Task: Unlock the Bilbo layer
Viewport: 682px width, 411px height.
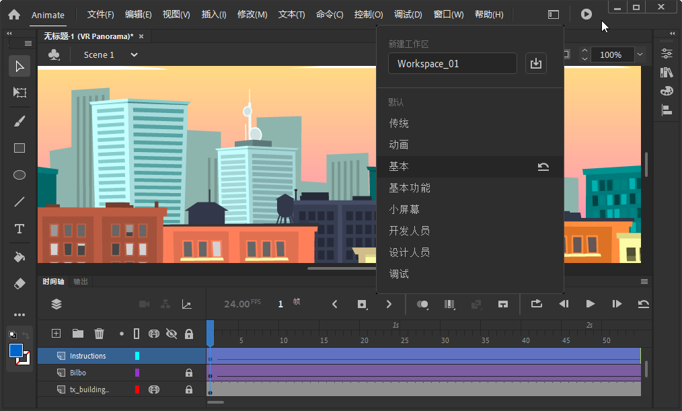Action: [189, 373]
